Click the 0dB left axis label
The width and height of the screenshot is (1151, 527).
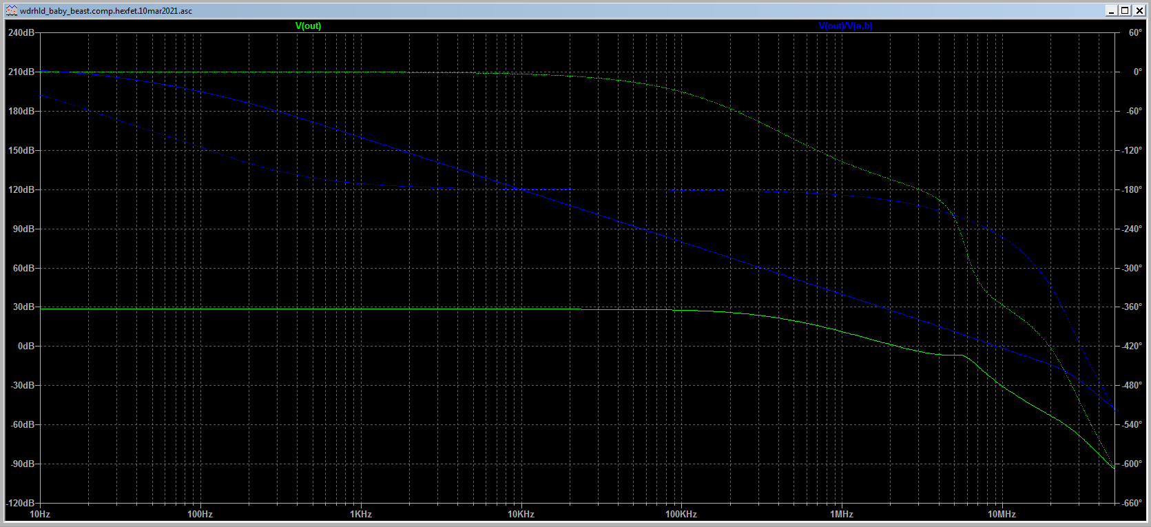click(x=26, y=347)
